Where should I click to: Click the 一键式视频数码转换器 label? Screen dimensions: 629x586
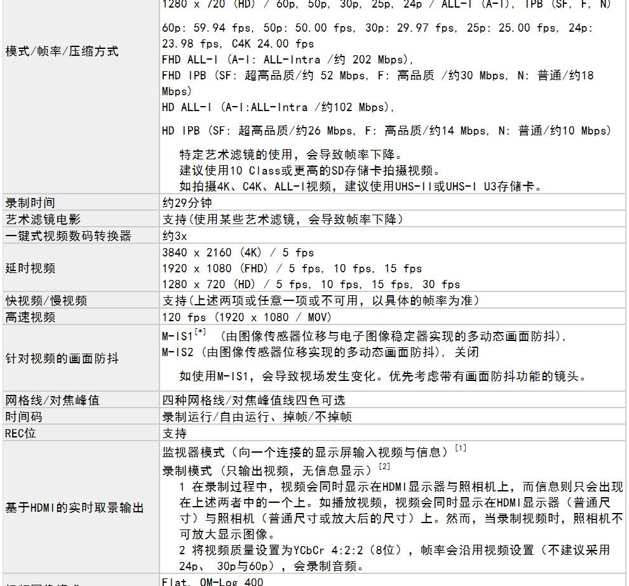click(x=68, y=236)
